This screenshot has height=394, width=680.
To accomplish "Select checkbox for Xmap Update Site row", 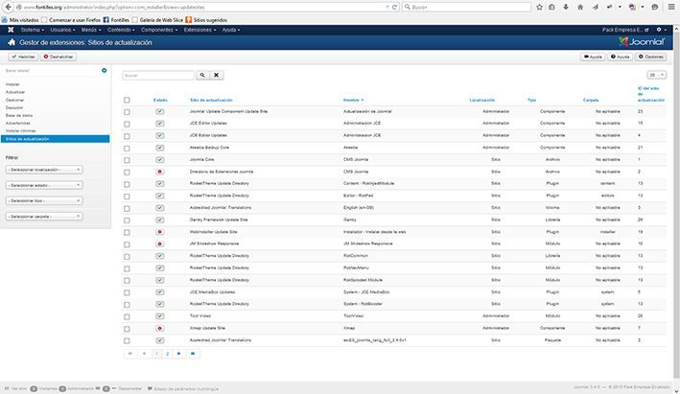I will (127, 329).
